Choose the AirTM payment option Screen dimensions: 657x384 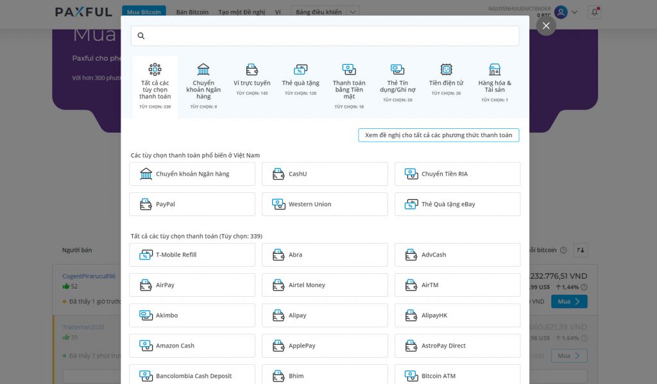[457, 285]
